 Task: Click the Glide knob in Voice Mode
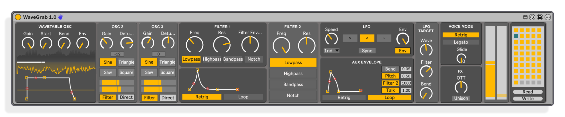click(x=461, y=59)
